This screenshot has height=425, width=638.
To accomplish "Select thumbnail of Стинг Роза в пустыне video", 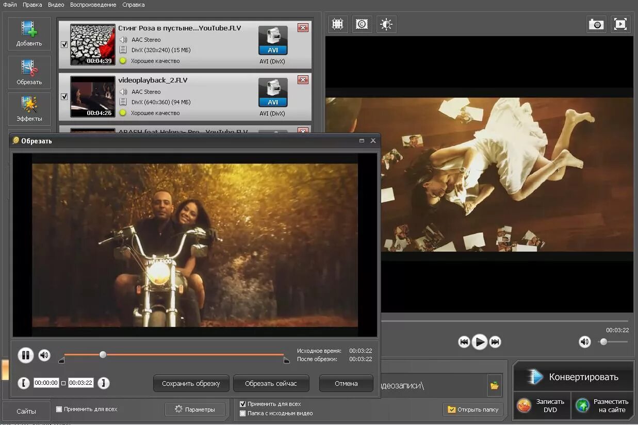I will (x=92, y=44).
